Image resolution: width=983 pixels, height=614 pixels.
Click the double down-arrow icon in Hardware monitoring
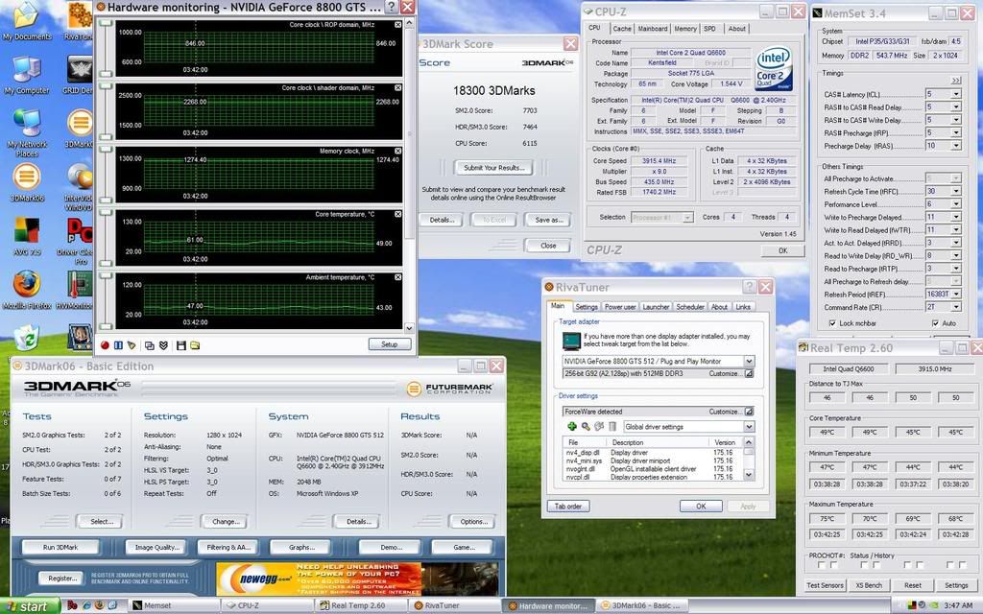click(163, 345)
